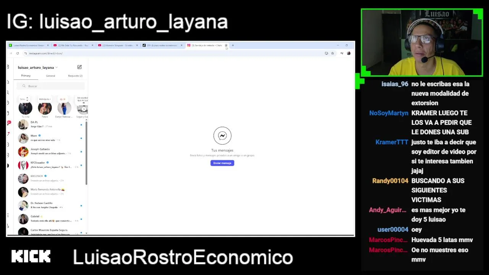The width and height of the screenshot is (489, 275).
Task: Switch to the LuisaoRostroEconomico Kick tab
Action: click(x=29, y=45)
